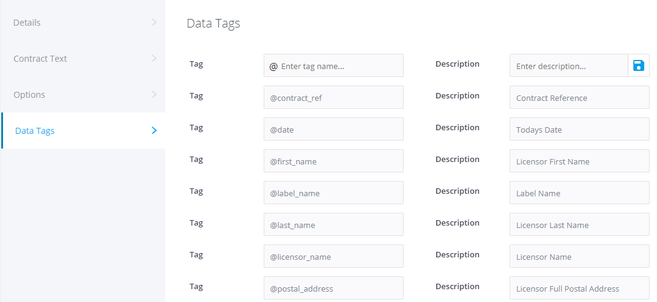657x302 pixels.
Task: Select the @date tag field
Action: pos(333,130)
